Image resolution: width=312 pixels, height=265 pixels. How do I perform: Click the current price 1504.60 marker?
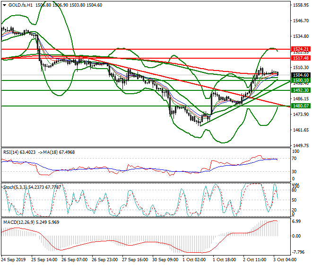click(x=301, y=75)
